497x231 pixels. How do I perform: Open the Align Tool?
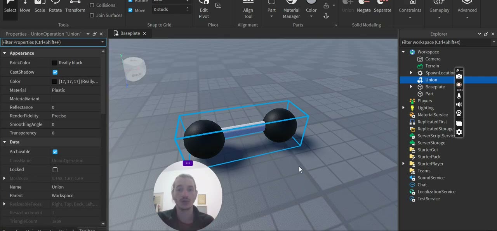[248, 9]
